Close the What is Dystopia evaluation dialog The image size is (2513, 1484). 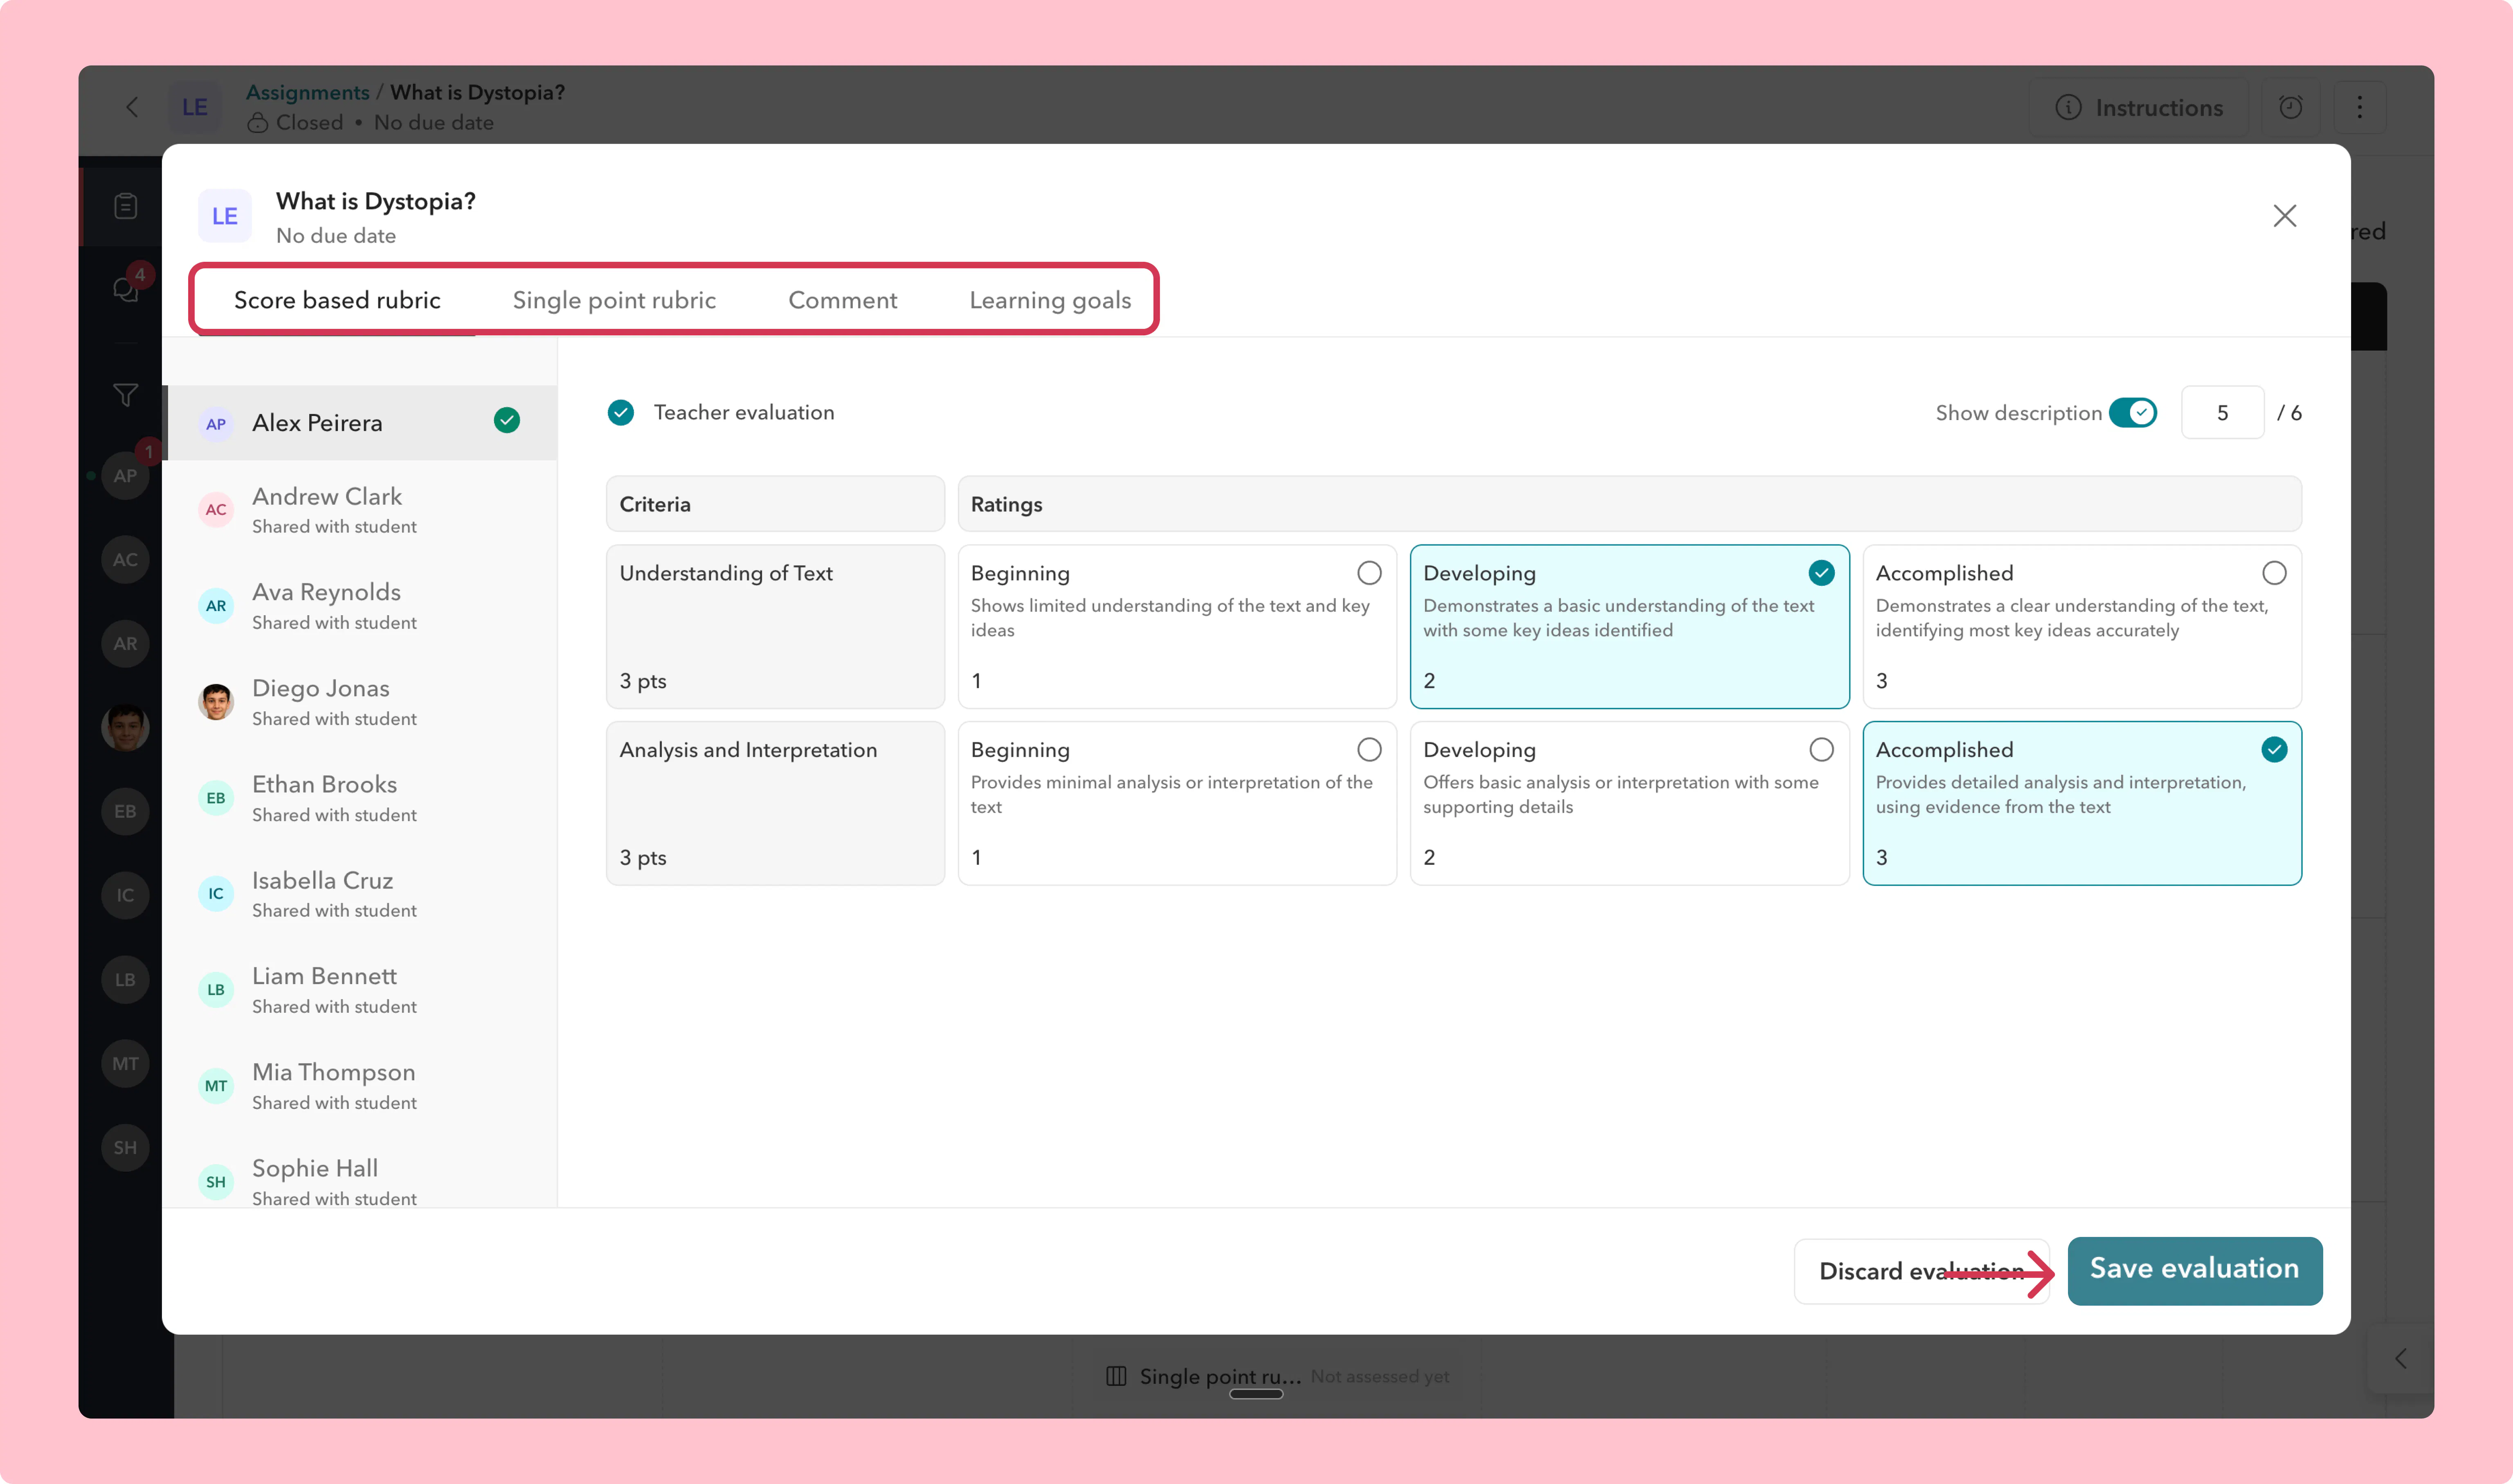tap(2284, 216)
